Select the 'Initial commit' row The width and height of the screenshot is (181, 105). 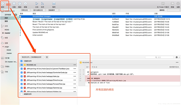tap(100, 35)
